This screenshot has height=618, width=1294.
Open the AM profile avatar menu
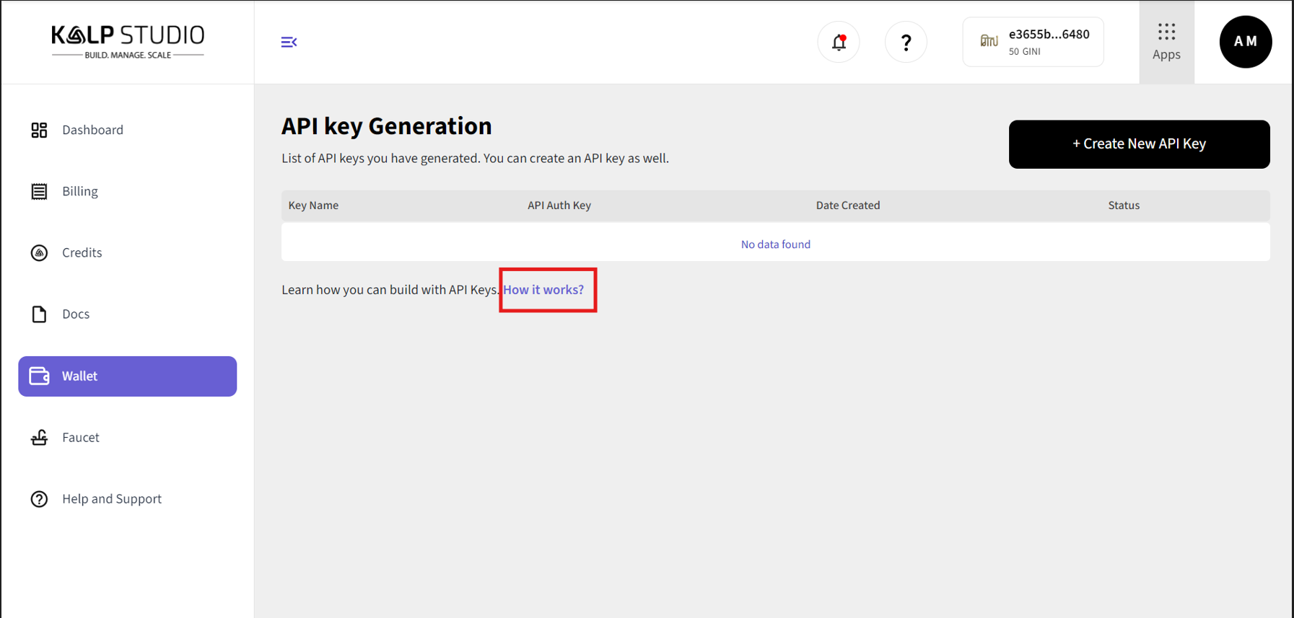[1245, 42]
